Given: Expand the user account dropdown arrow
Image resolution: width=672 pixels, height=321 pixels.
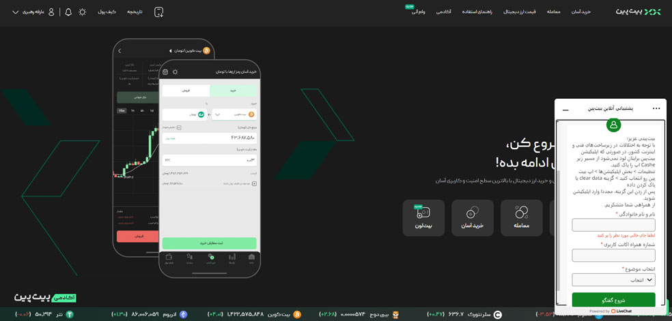Looking at the screenshot, I should [16, 12].
